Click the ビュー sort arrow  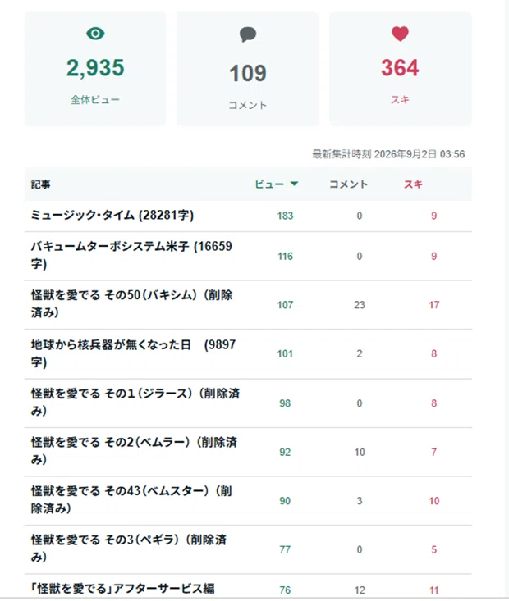[x=294, y=184]
